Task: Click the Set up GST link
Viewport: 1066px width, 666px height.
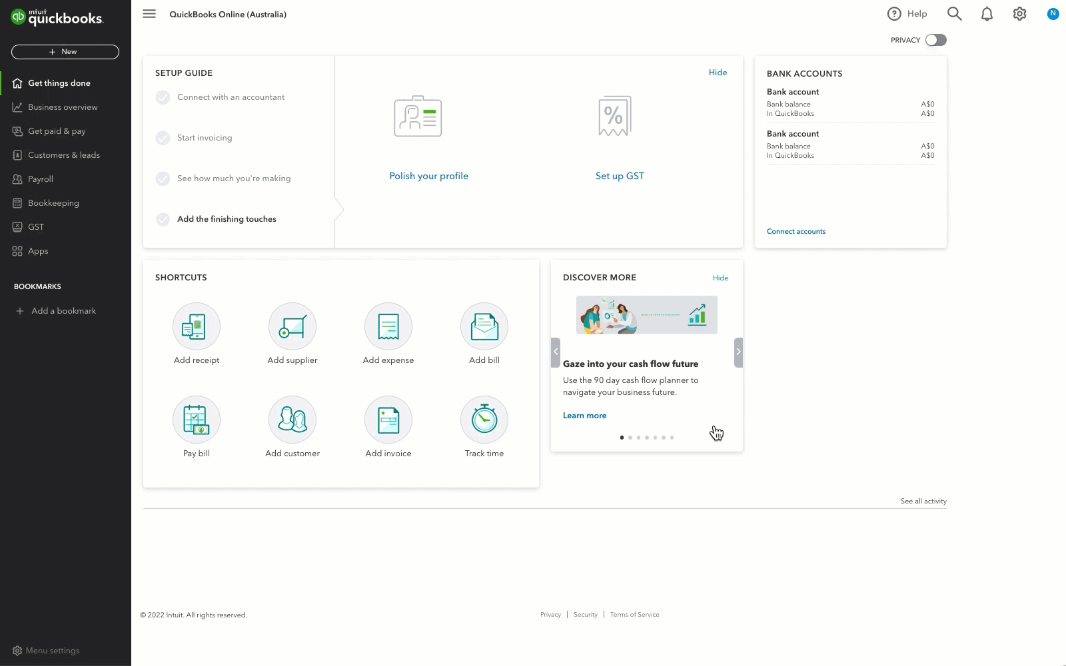Action: tap(620, 176)
